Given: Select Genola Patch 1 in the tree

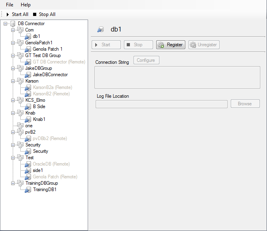Looking at the screenshot, I should [47, 49].
